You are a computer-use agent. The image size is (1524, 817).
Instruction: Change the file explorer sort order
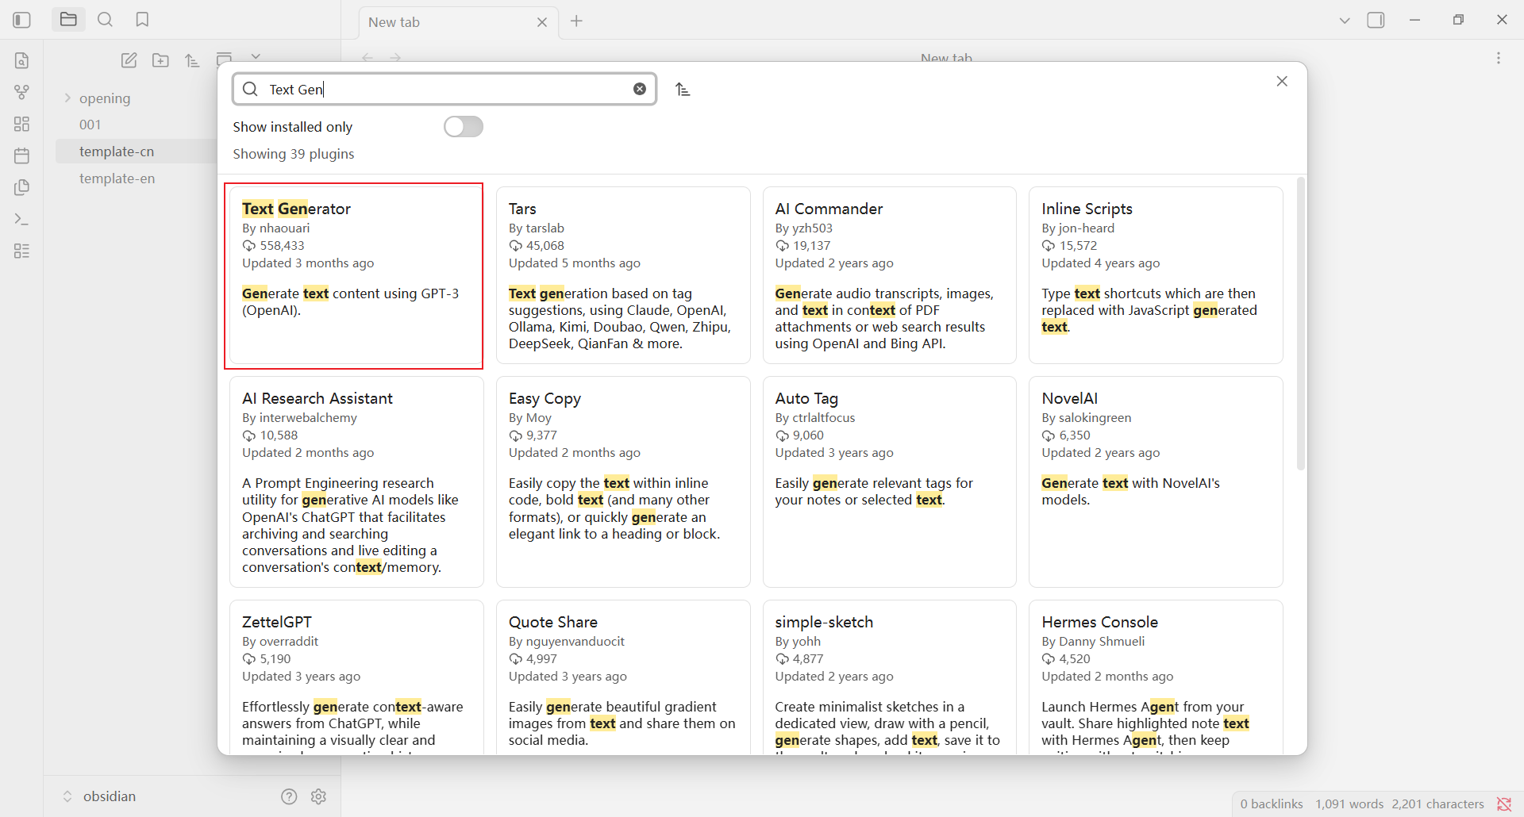(x=193, y=60)
